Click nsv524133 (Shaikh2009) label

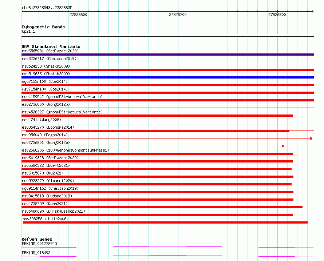[46, 66]
